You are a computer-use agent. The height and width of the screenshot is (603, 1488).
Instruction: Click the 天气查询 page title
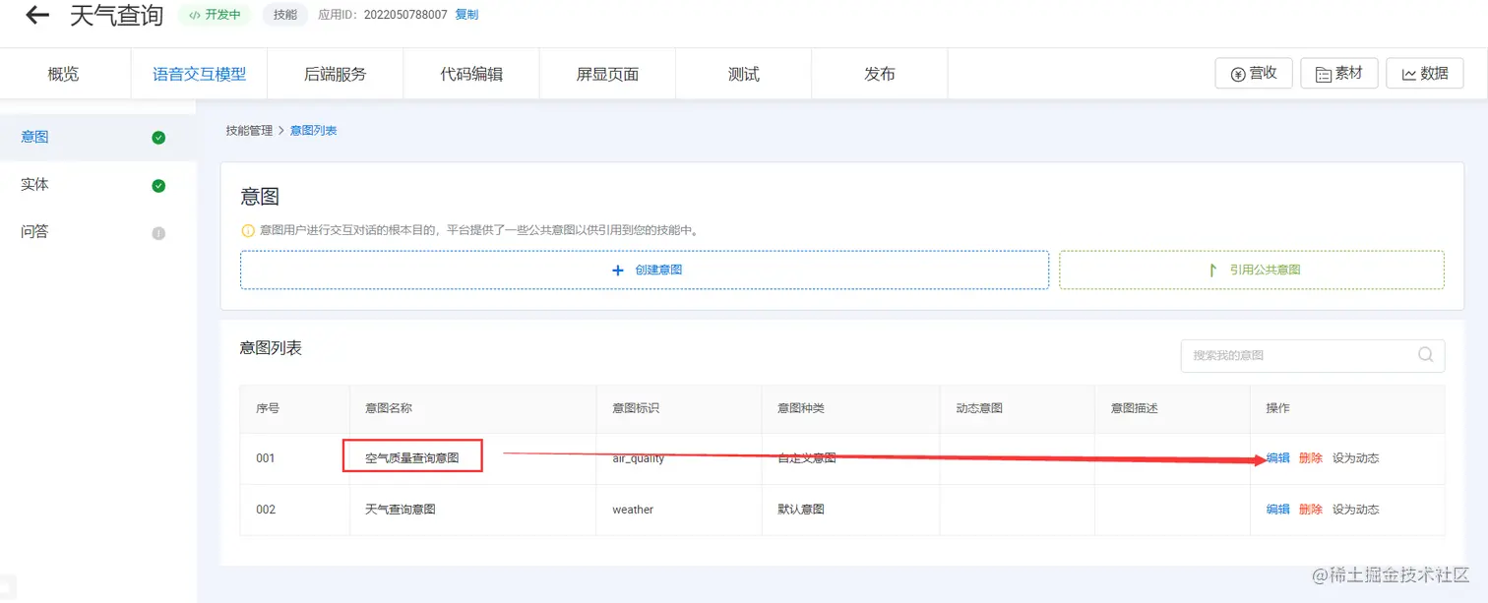116,15
